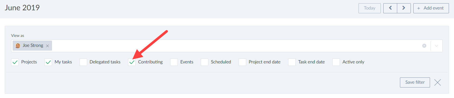
Task: Tick the Scheduled checkbox
Action: click(205, 62)
